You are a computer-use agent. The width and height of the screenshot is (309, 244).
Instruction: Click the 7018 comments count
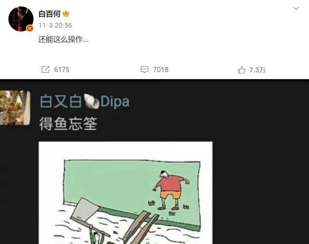click(x=161, y=69)
